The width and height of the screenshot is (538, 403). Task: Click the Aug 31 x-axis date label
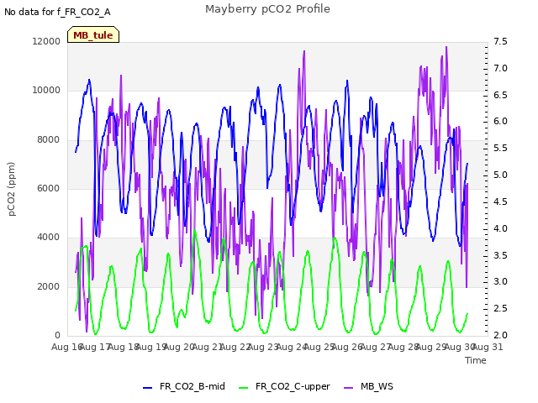[488, 347]
